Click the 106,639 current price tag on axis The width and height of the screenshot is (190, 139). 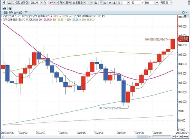pyautogui.click(x=184, y=39)
